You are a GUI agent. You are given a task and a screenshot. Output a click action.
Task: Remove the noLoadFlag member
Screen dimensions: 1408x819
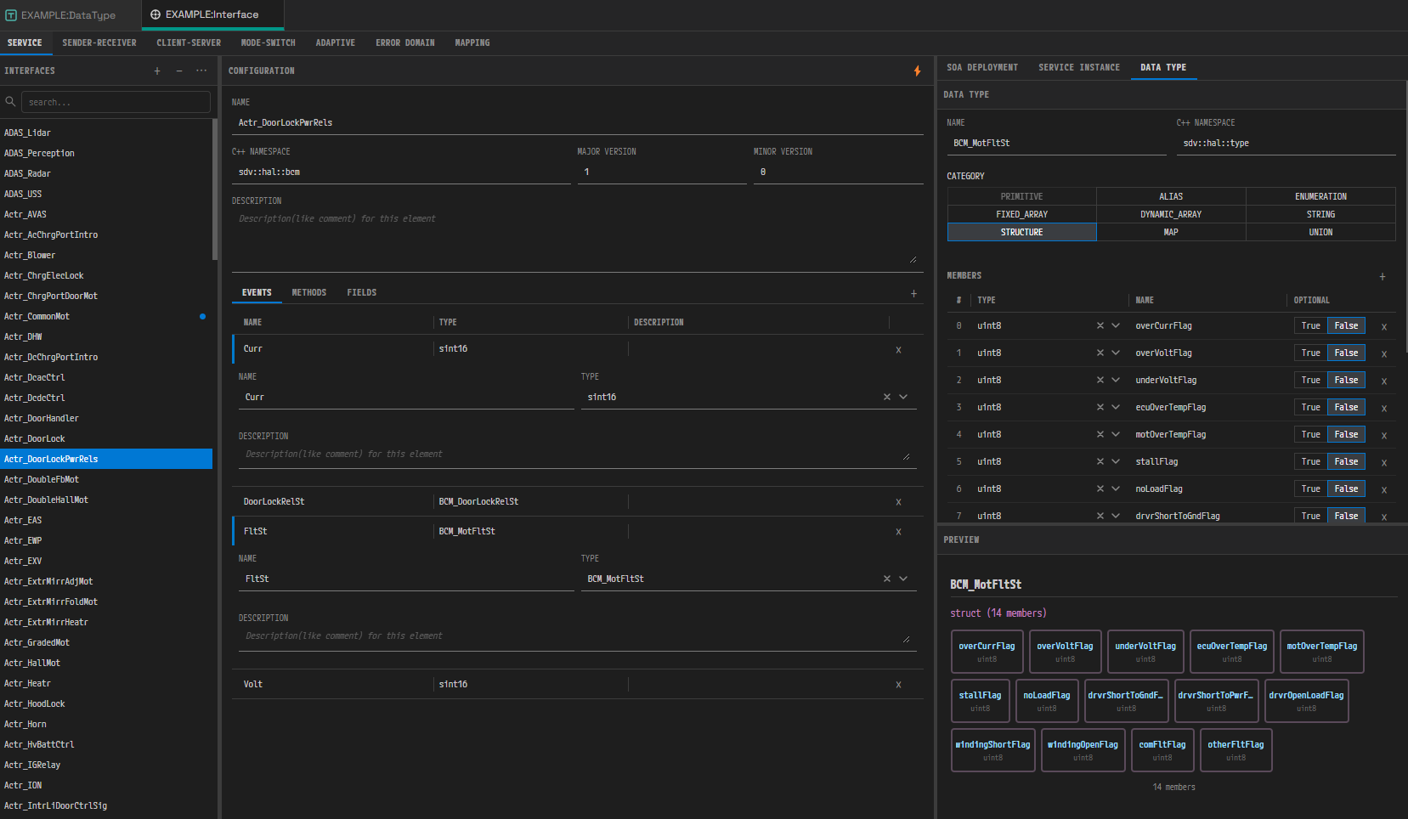tap(1384, 490)
